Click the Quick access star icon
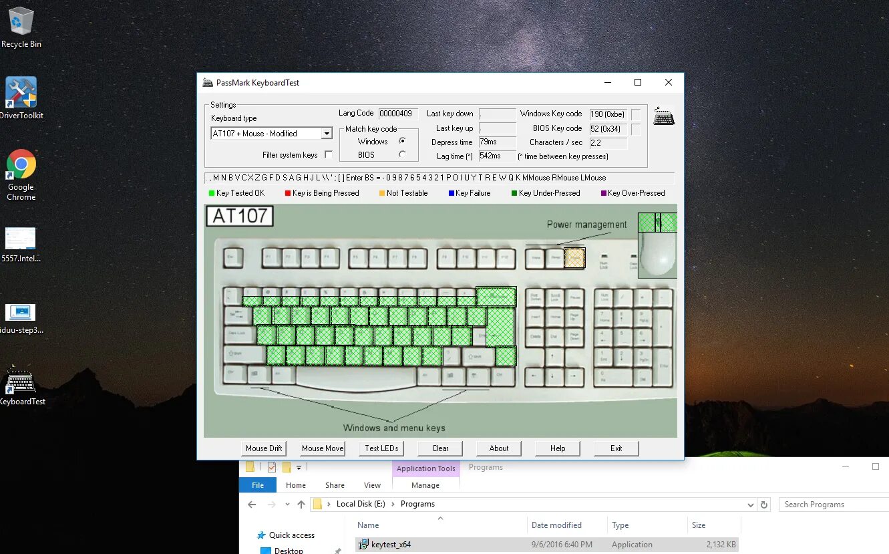Viewport: 889px width, 554px height. (x=260, y=535)
